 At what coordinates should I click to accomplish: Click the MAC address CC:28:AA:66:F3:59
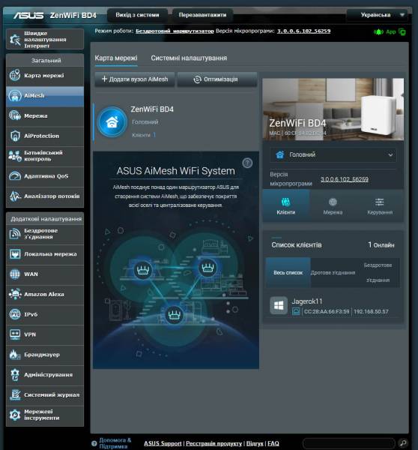coord(327,312)
